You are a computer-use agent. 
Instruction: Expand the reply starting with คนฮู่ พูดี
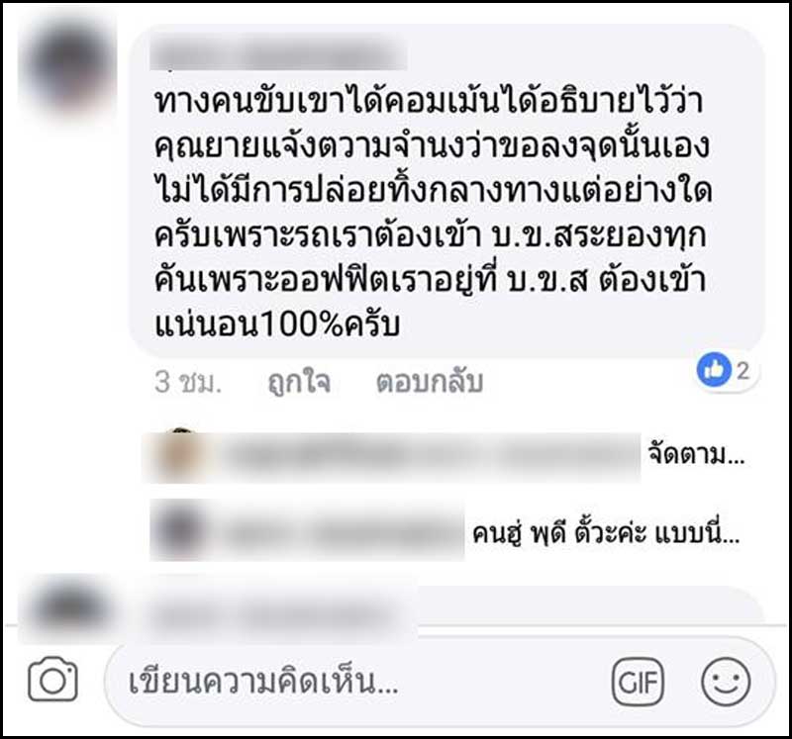click(606, 533)
